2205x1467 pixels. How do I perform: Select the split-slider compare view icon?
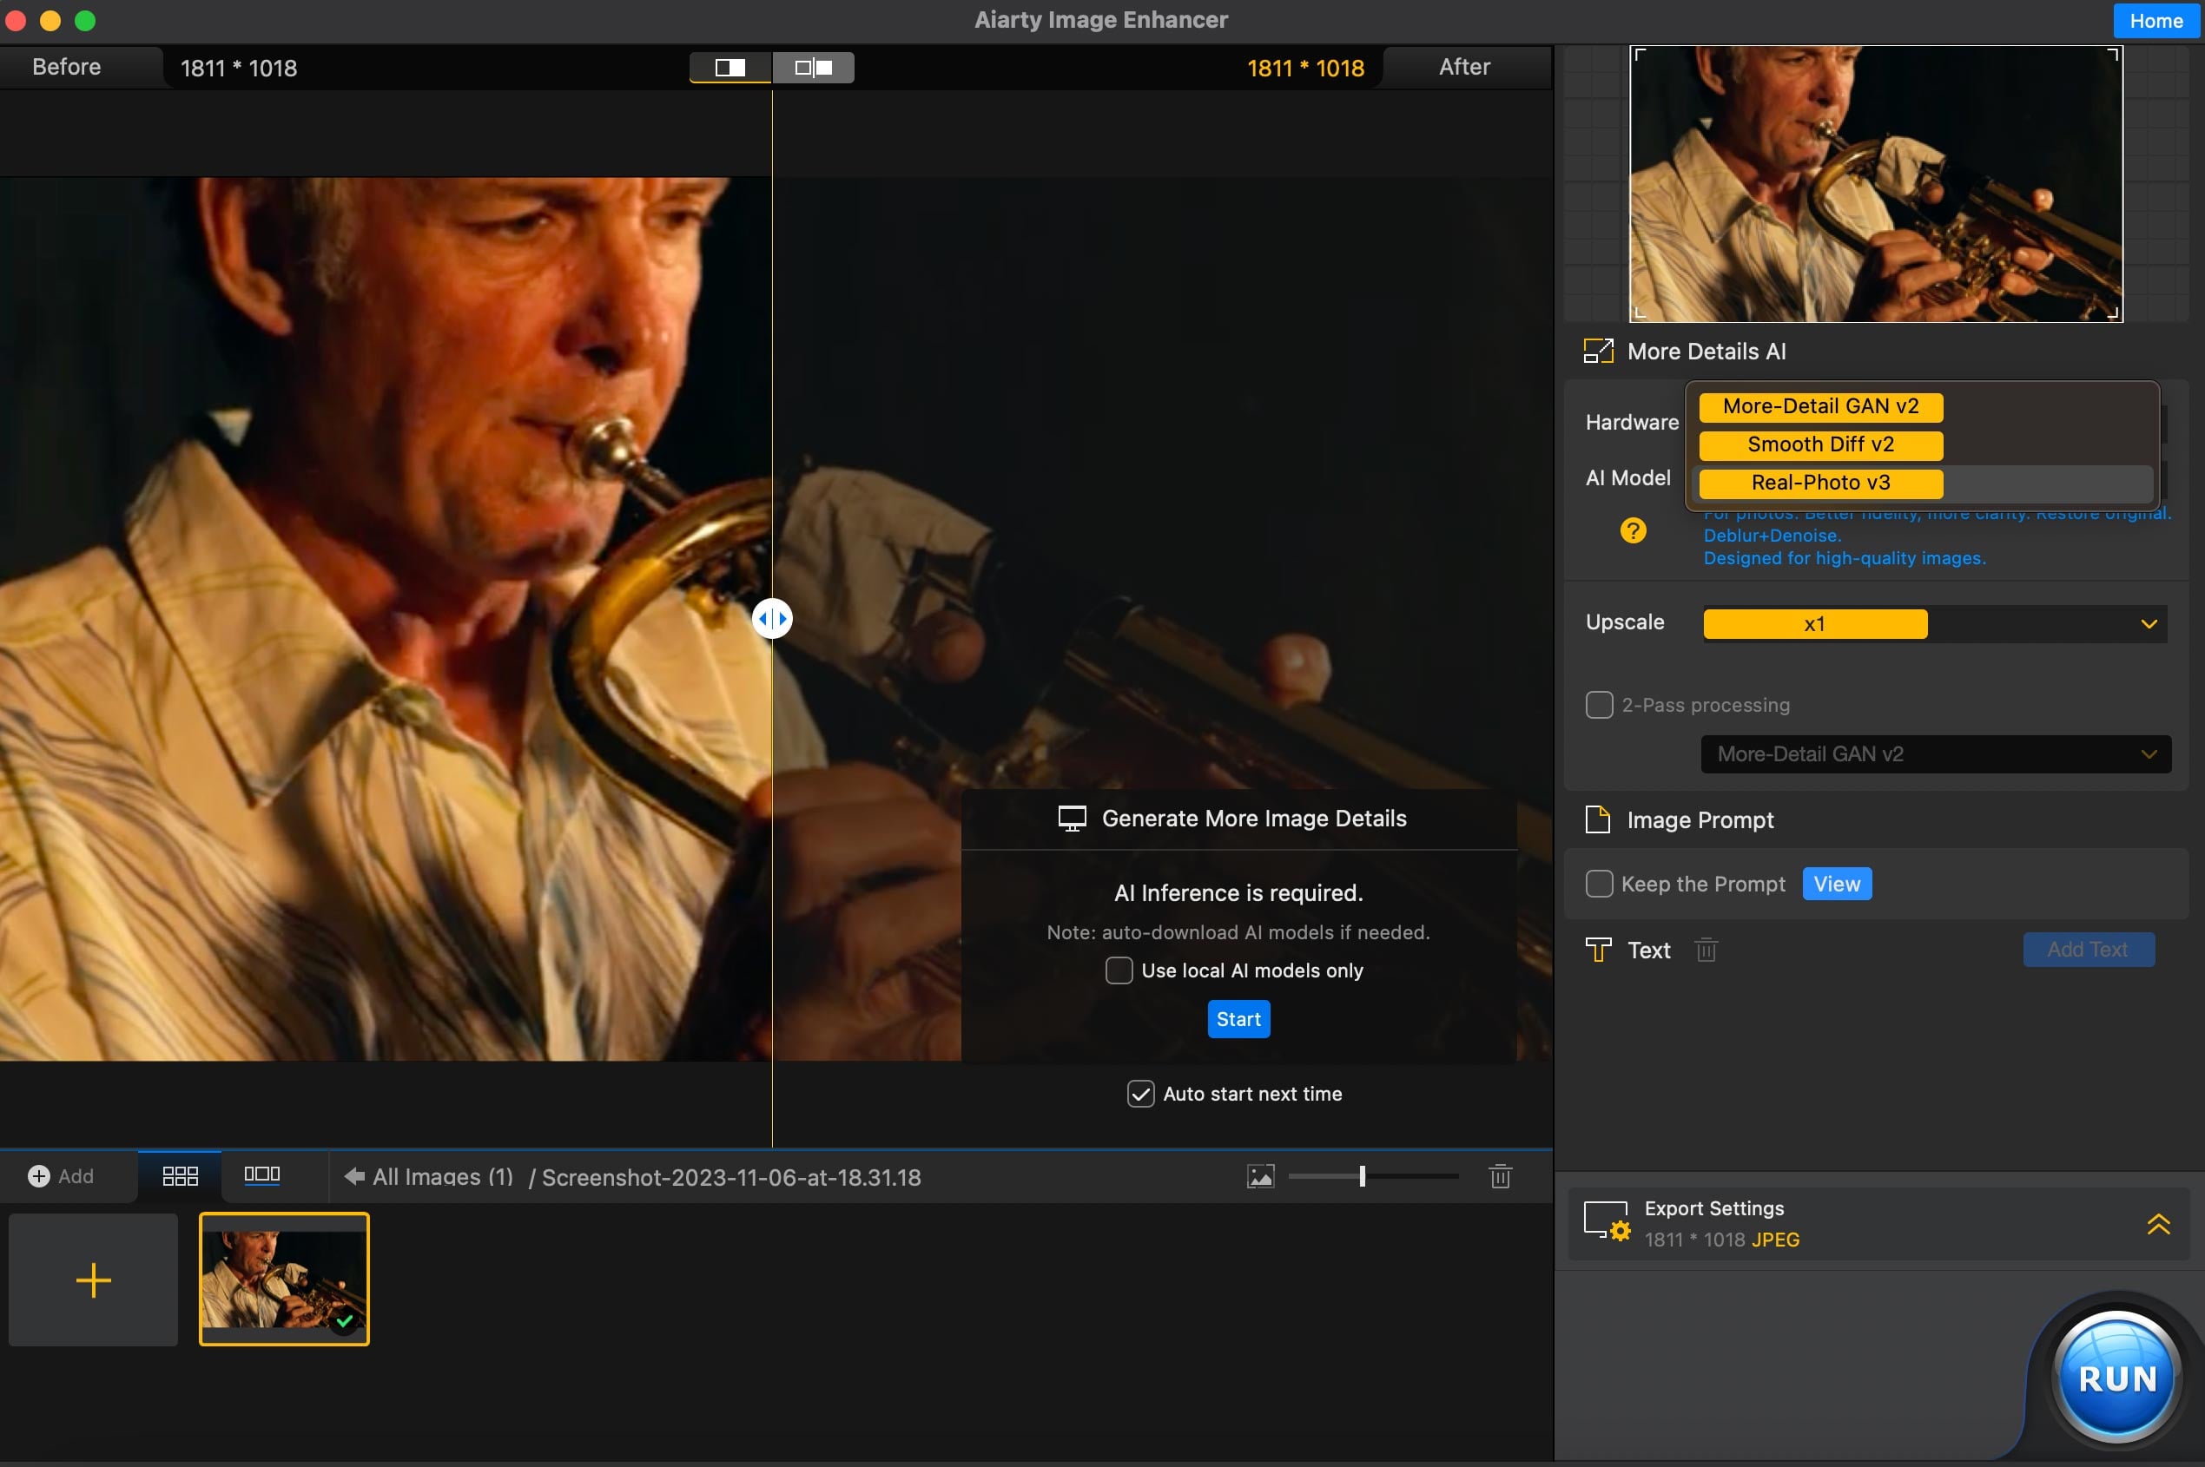(730, 68)
